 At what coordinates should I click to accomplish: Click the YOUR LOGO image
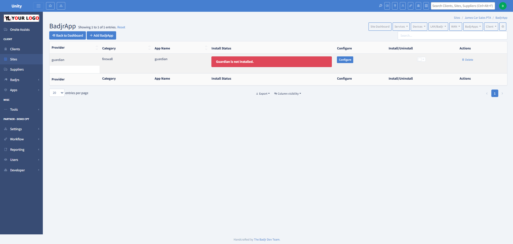click(x=21, y=18)
